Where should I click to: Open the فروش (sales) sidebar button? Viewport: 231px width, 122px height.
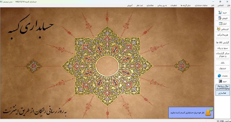(x=222, y=18)
